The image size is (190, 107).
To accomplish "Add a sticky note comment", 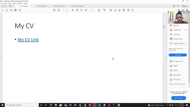I will click(111, 10).
